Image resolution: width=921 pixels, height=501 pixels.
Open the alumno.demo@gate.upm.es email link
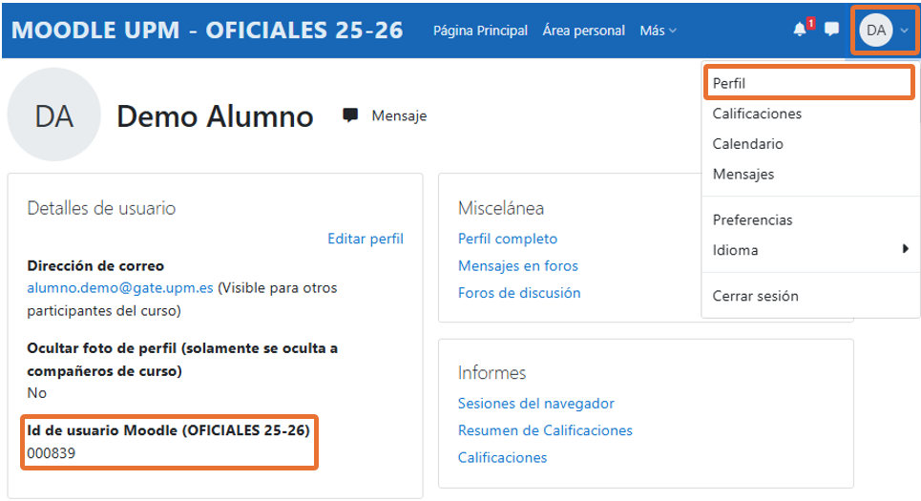tap(120, 288)
